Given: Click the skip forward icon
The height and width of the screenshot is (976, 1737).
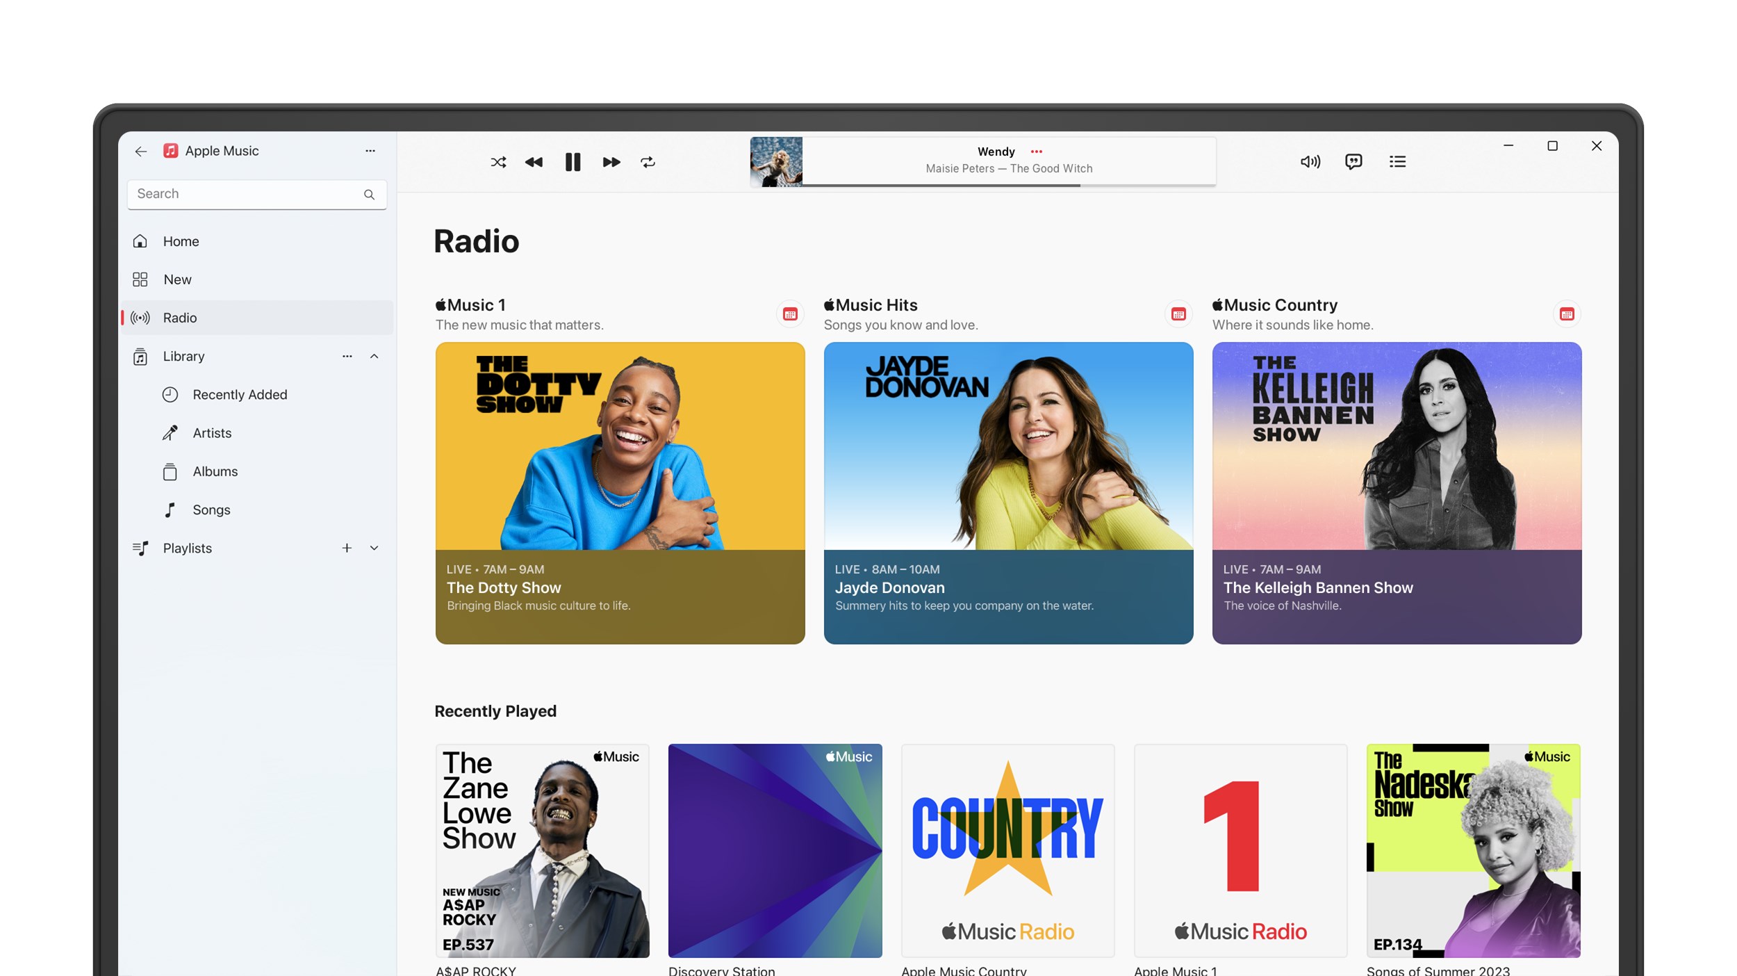Looking at the screenshot, I should coord(609,161).
